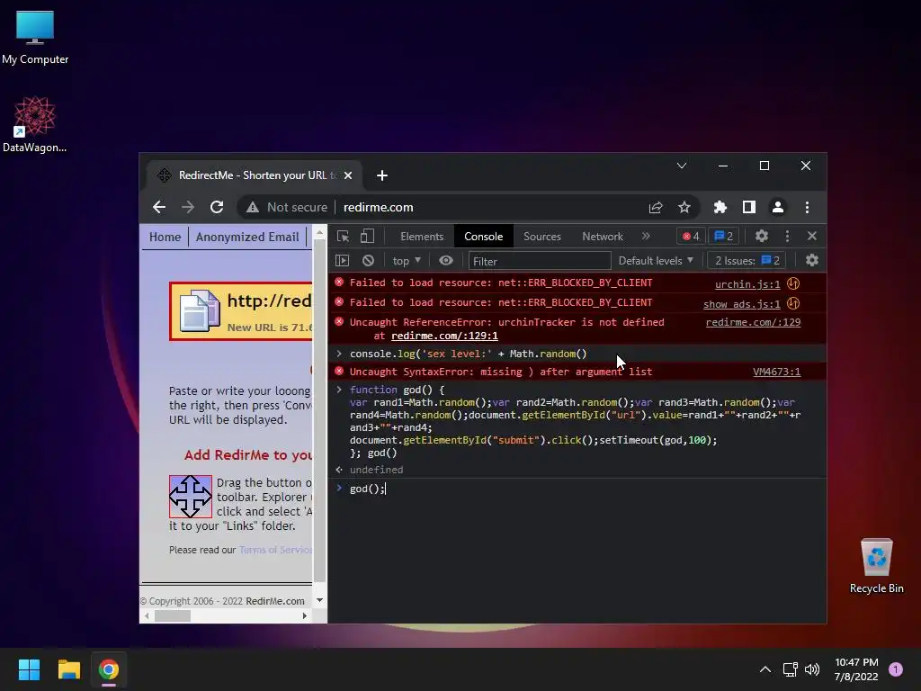Click the 2 Issues button
Viewport: 921px width, 691px height.
coord(747,260)
